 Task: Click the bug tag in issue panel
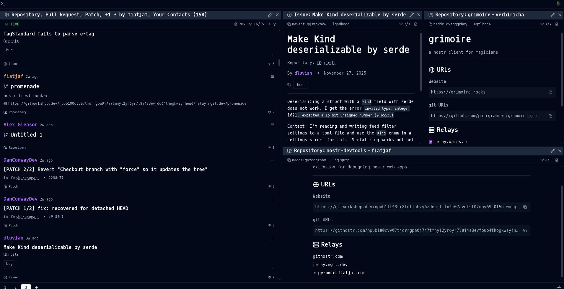pos(300,85)
